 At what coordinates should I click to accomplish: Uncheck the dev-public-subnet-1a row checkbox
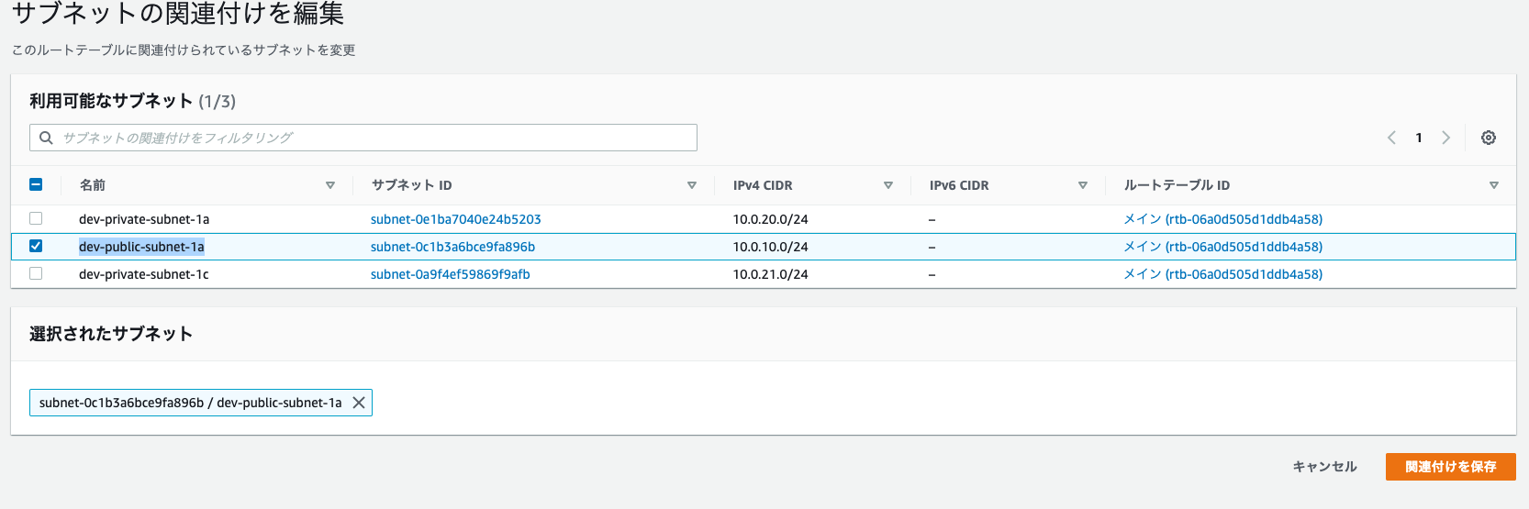tap(36, 246)
